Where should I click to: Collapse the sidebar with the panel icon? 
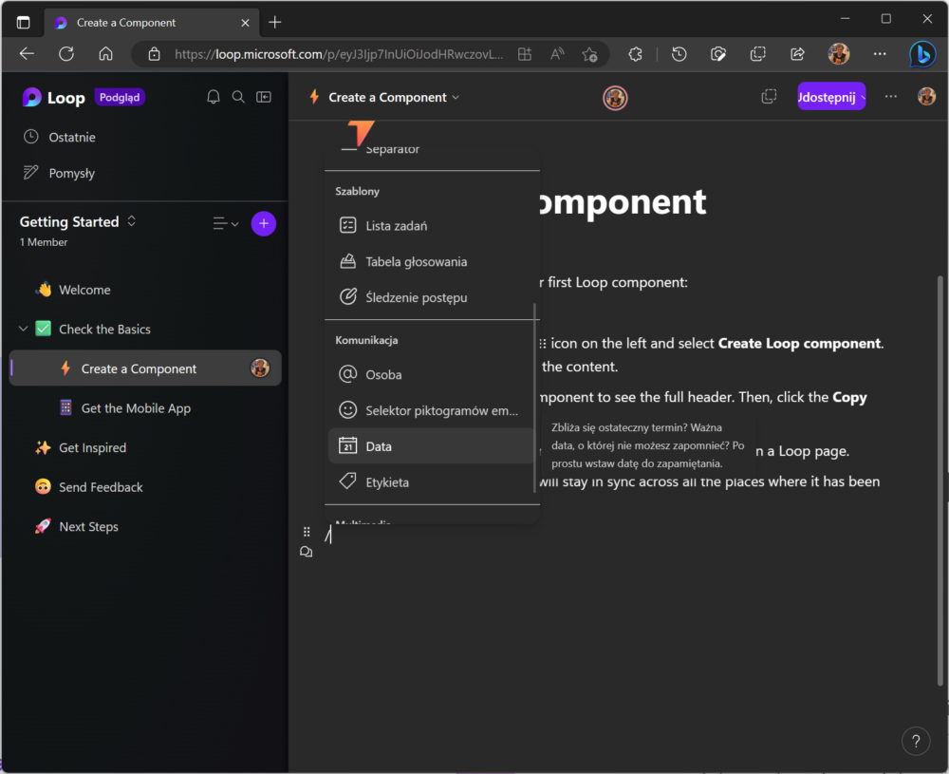point(264,97)
